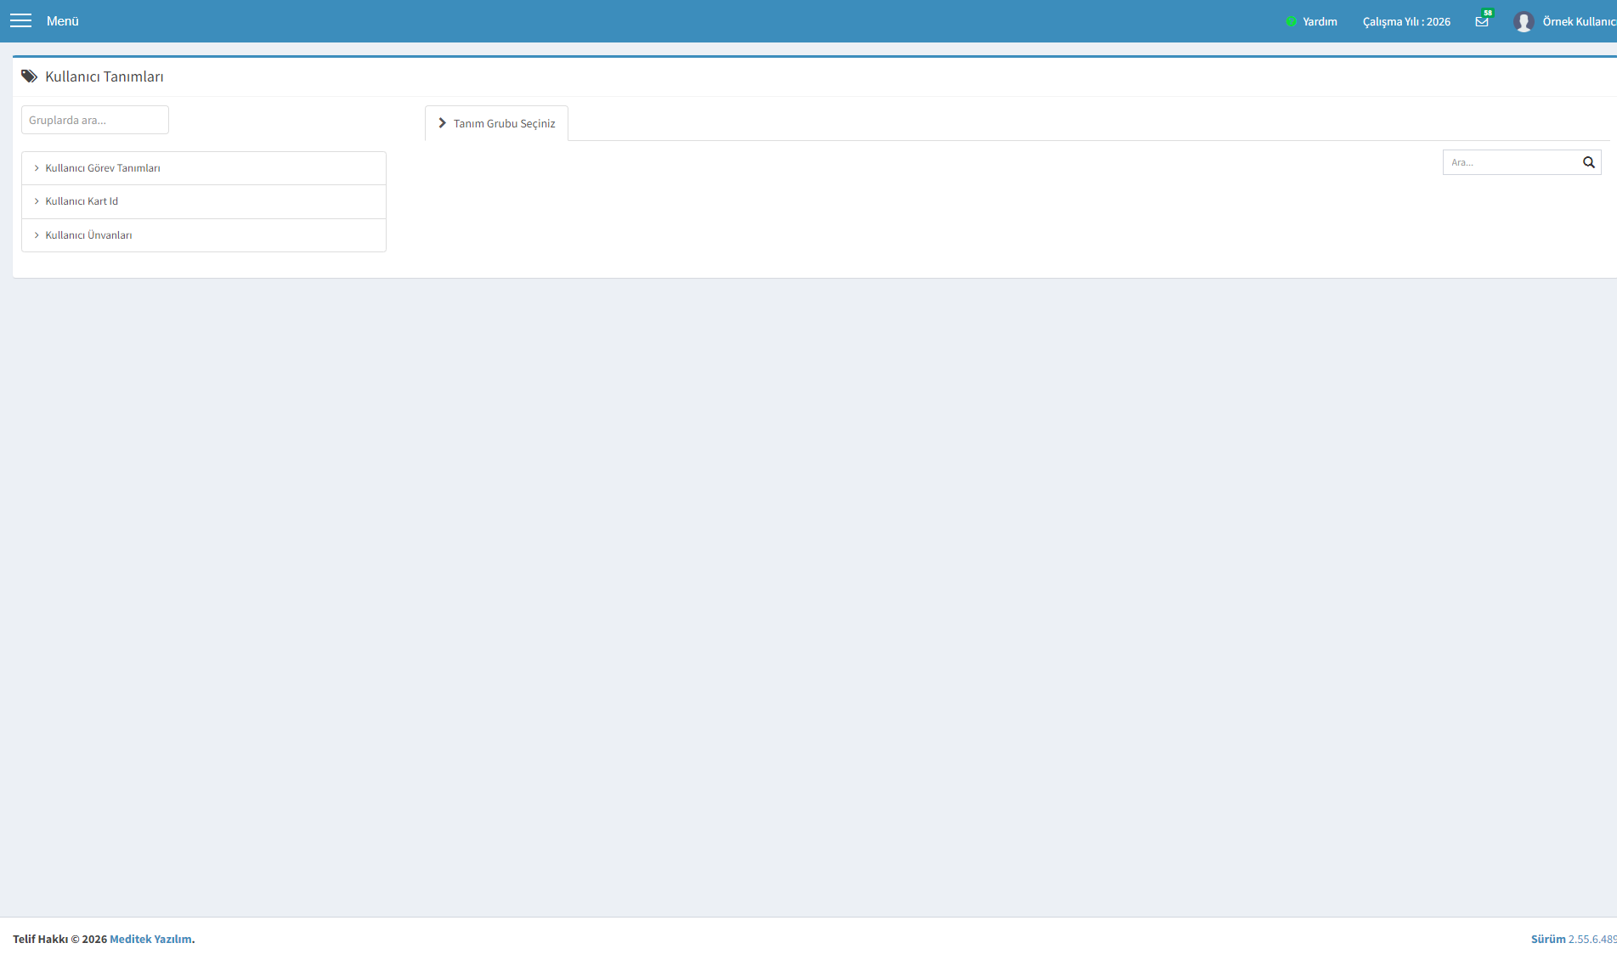Focus the Gruplarda ara search field
The image size is (1617, 960).
click(x=95, y=120)
